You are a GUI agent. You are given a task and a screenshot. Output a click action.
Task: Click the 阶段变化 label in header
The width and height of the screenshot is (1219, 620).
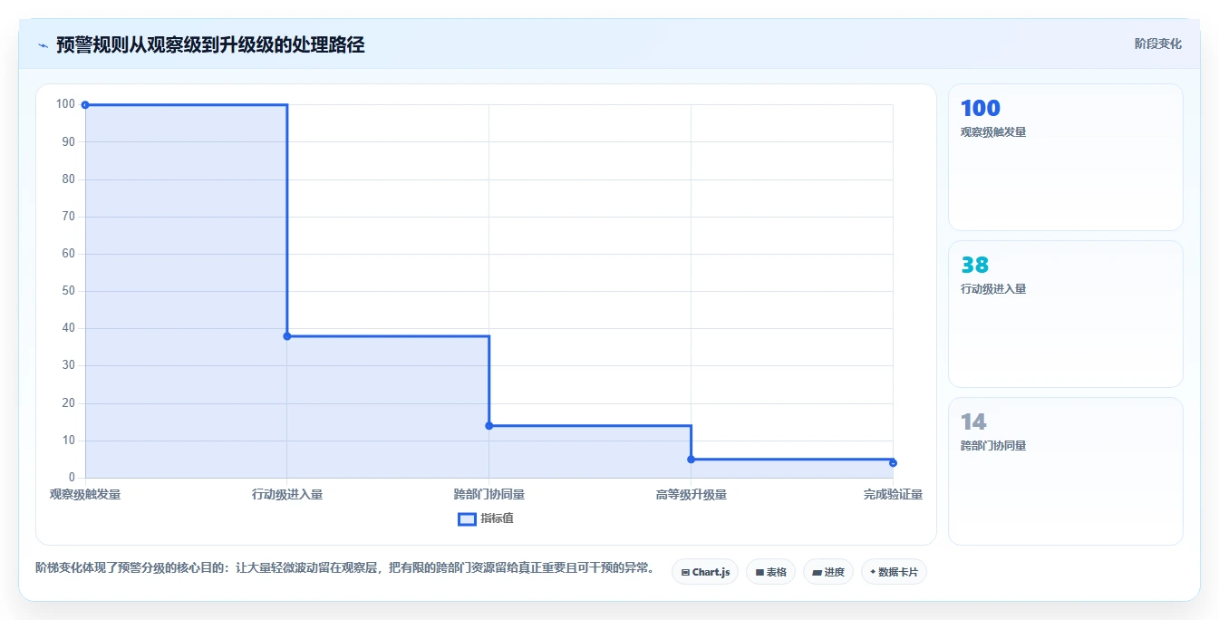click(x=1157, y=44)
